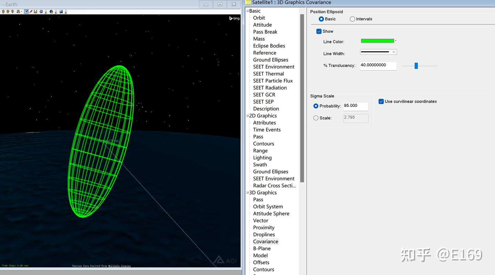
Task: Uncheck the Show position ellipsoid checkbox
Action: pyautogui.click(x=319, y=31)
